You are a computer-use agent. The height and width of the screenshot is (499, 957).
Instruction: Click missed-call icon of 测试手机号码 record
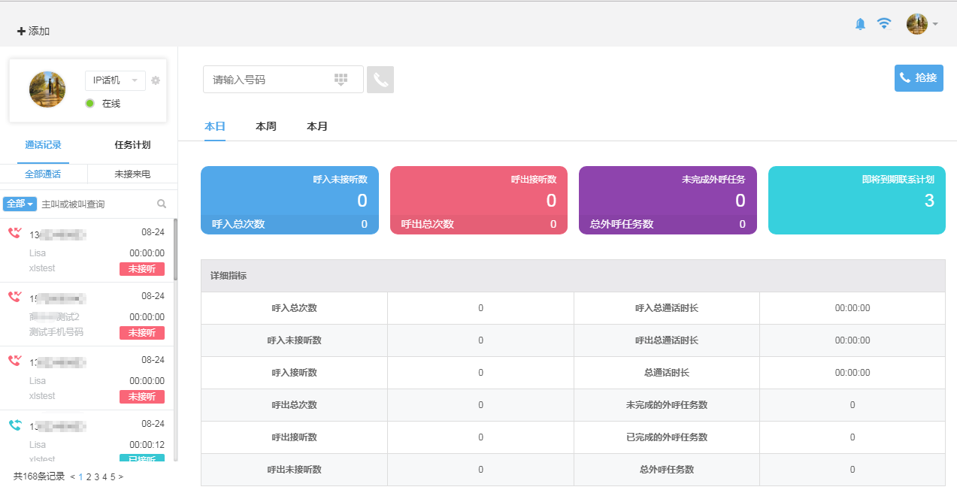[14, 297]
